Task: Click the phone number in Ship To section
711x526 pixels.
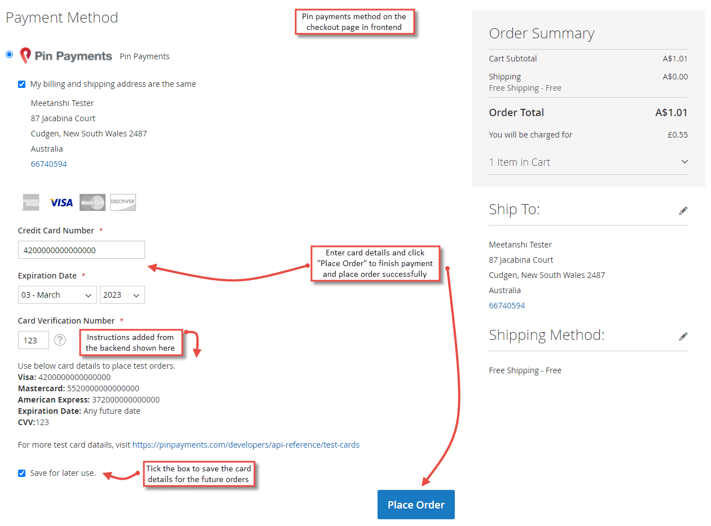Action: tap(507, 305)
